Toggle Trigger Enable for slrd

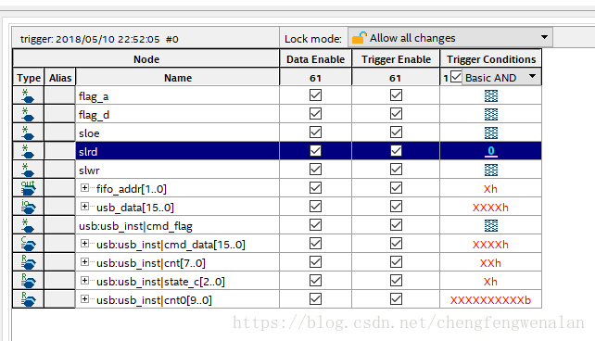(396, 151)
